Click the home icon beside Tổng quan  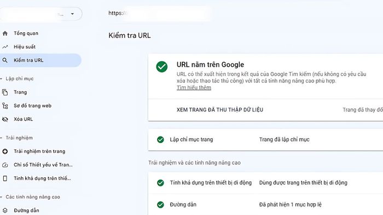coord(5,33)
